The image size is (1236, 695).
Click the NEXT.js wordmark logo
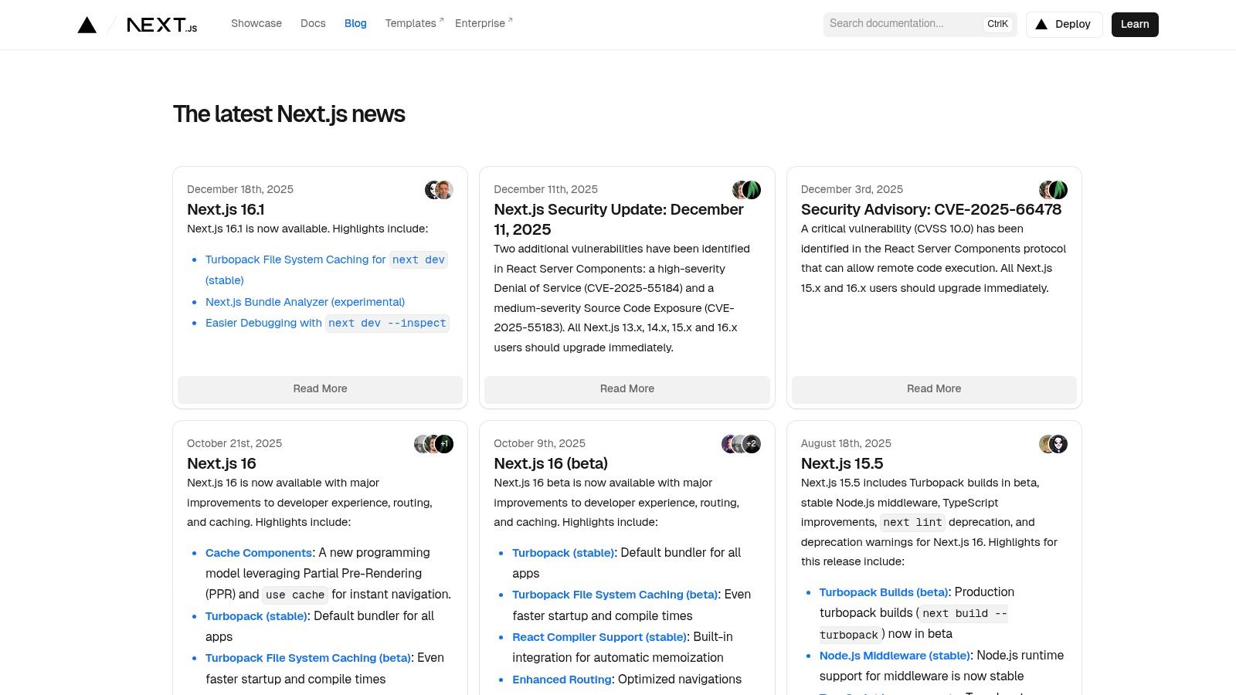click(x=161, y=25)
